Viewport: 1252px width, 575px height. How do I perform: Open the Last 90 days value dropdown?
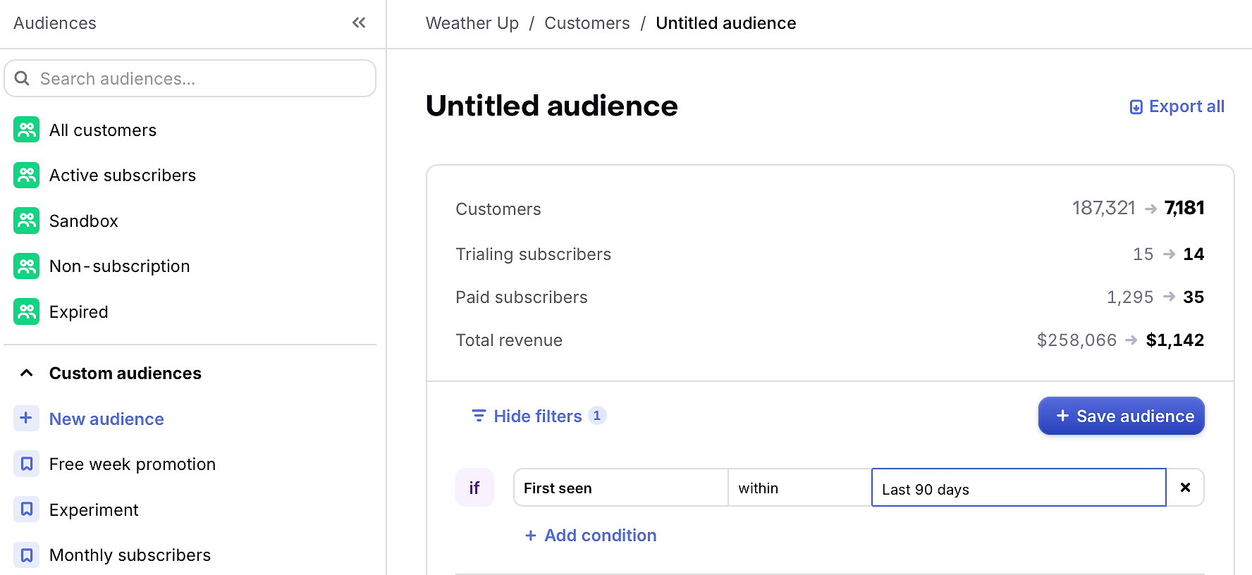pos(1019,488)
